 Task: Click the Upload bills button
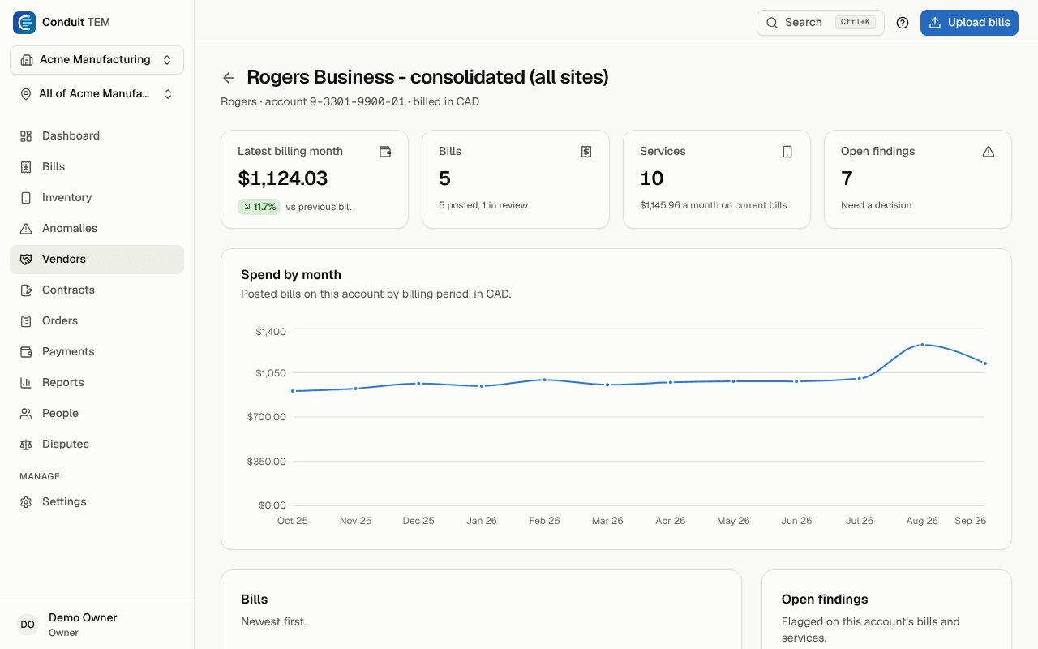pos(969,23)
